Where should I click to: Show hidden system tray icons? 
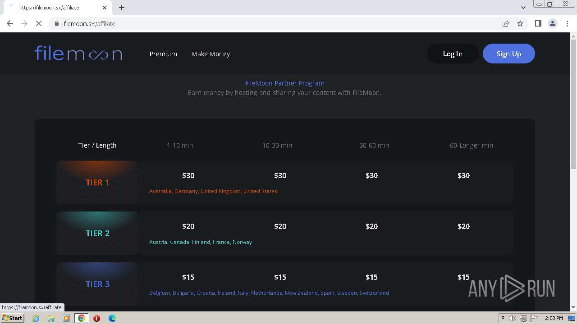(x=503, y=318)
